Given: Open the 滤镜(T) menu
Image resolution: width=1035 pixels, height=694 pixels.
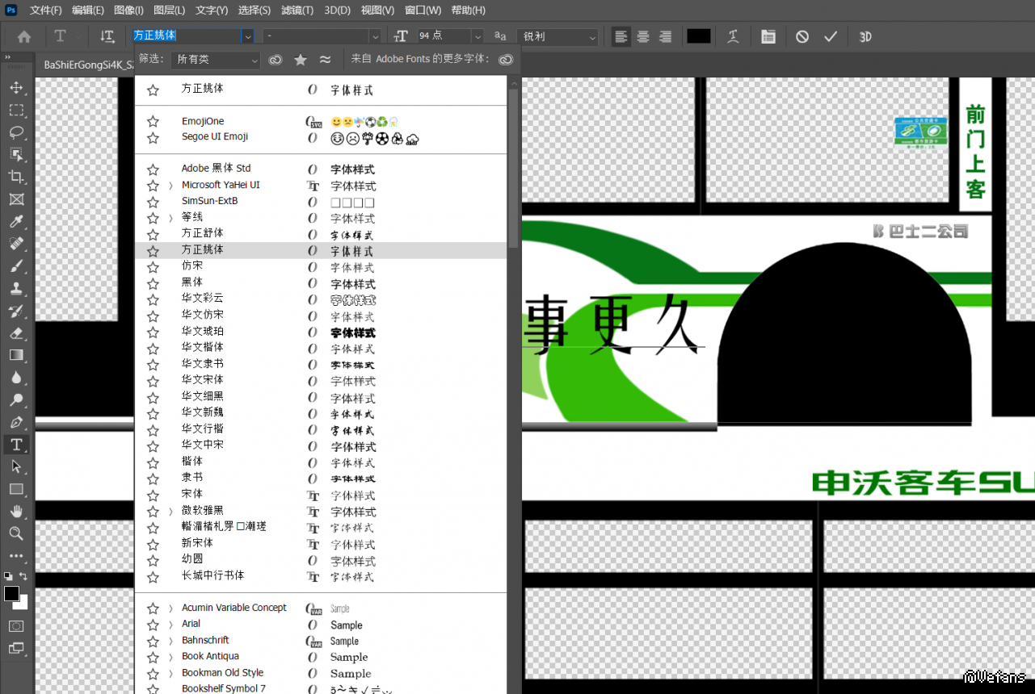Looking at the screenshot, I should 297,10.
